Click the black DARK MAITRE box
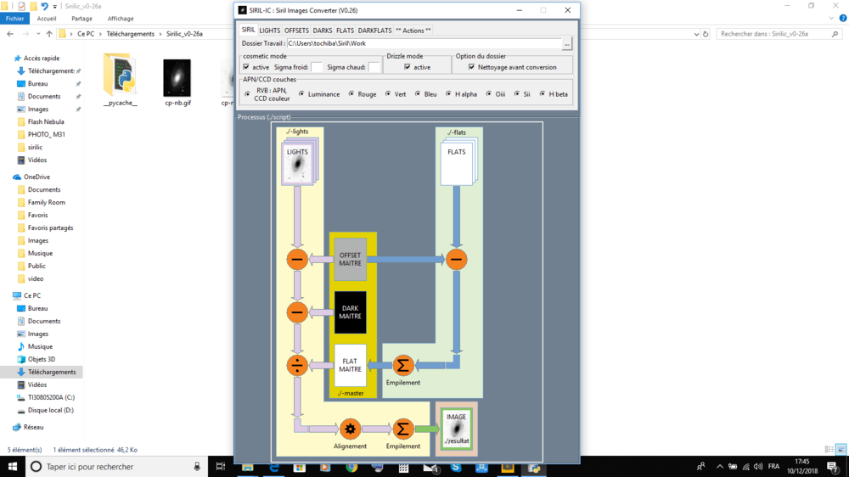849x477 pixels. pyautogui.click(x=351, y=312)
